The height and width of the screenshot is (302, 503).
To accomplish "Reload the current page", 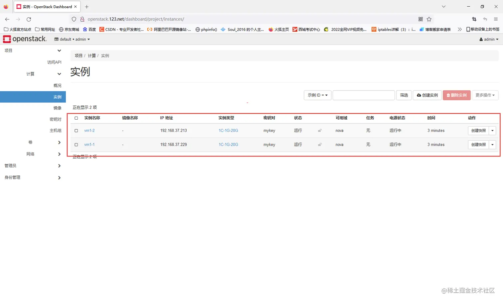I will pyautogui.click(x=29, y=19).
